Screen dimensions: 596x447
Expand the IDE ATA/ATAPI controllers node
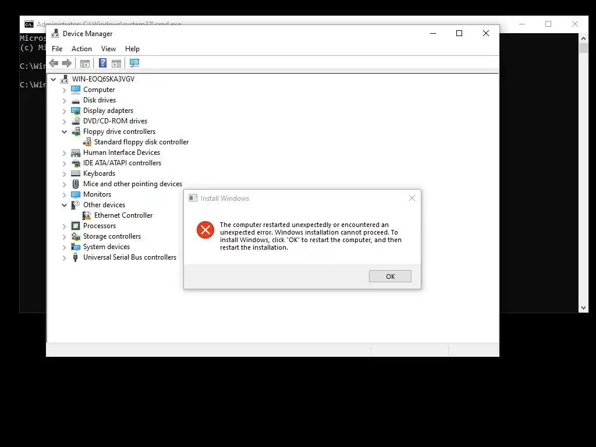[x=64, y=164]
